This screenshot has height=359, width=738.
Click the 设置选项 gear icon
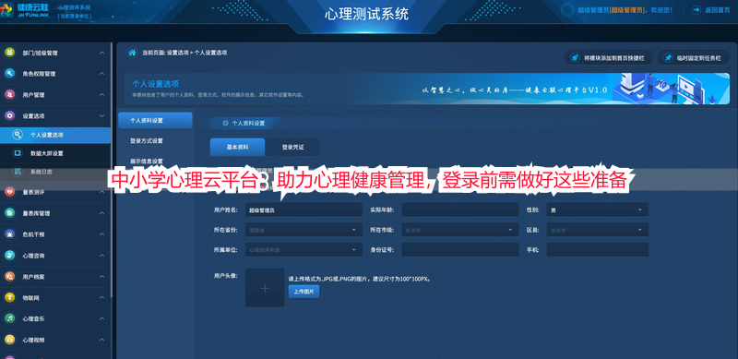click(x=9, y=115)
